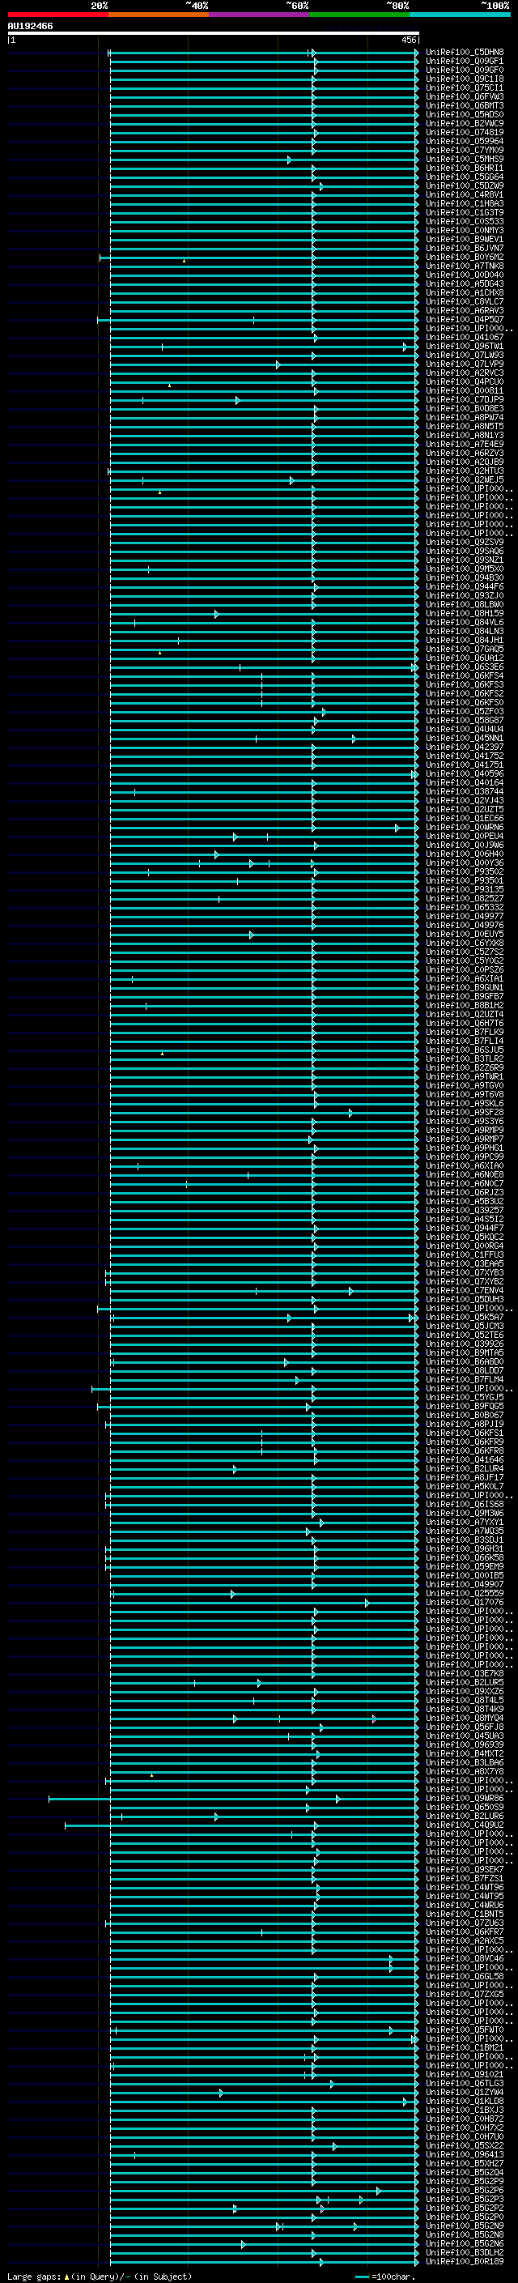Select label UniRef100_Q45NN1
The height and width of the screenshot is (2283, 518).
465,739
